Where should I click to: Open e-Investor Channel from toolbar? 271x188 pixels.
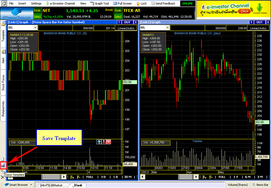(x=61, y=3)
